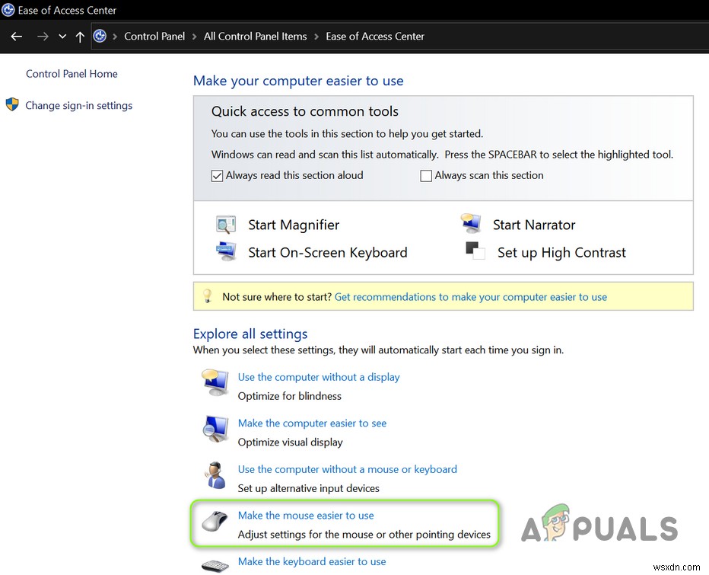Image resolution: width=709 pixels, height=575 pixels.
Task: Open Change sign-in settings link
Action: [78, 106]
